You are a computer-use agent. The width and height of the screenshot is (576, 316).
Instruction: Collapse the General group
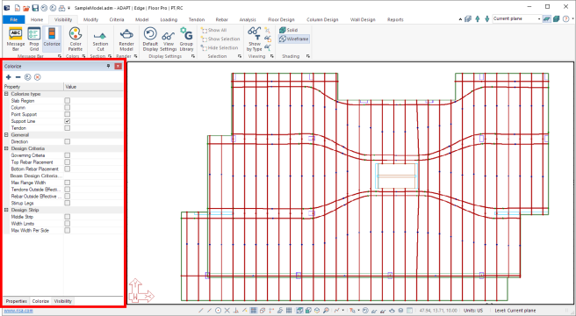(6, 135)
